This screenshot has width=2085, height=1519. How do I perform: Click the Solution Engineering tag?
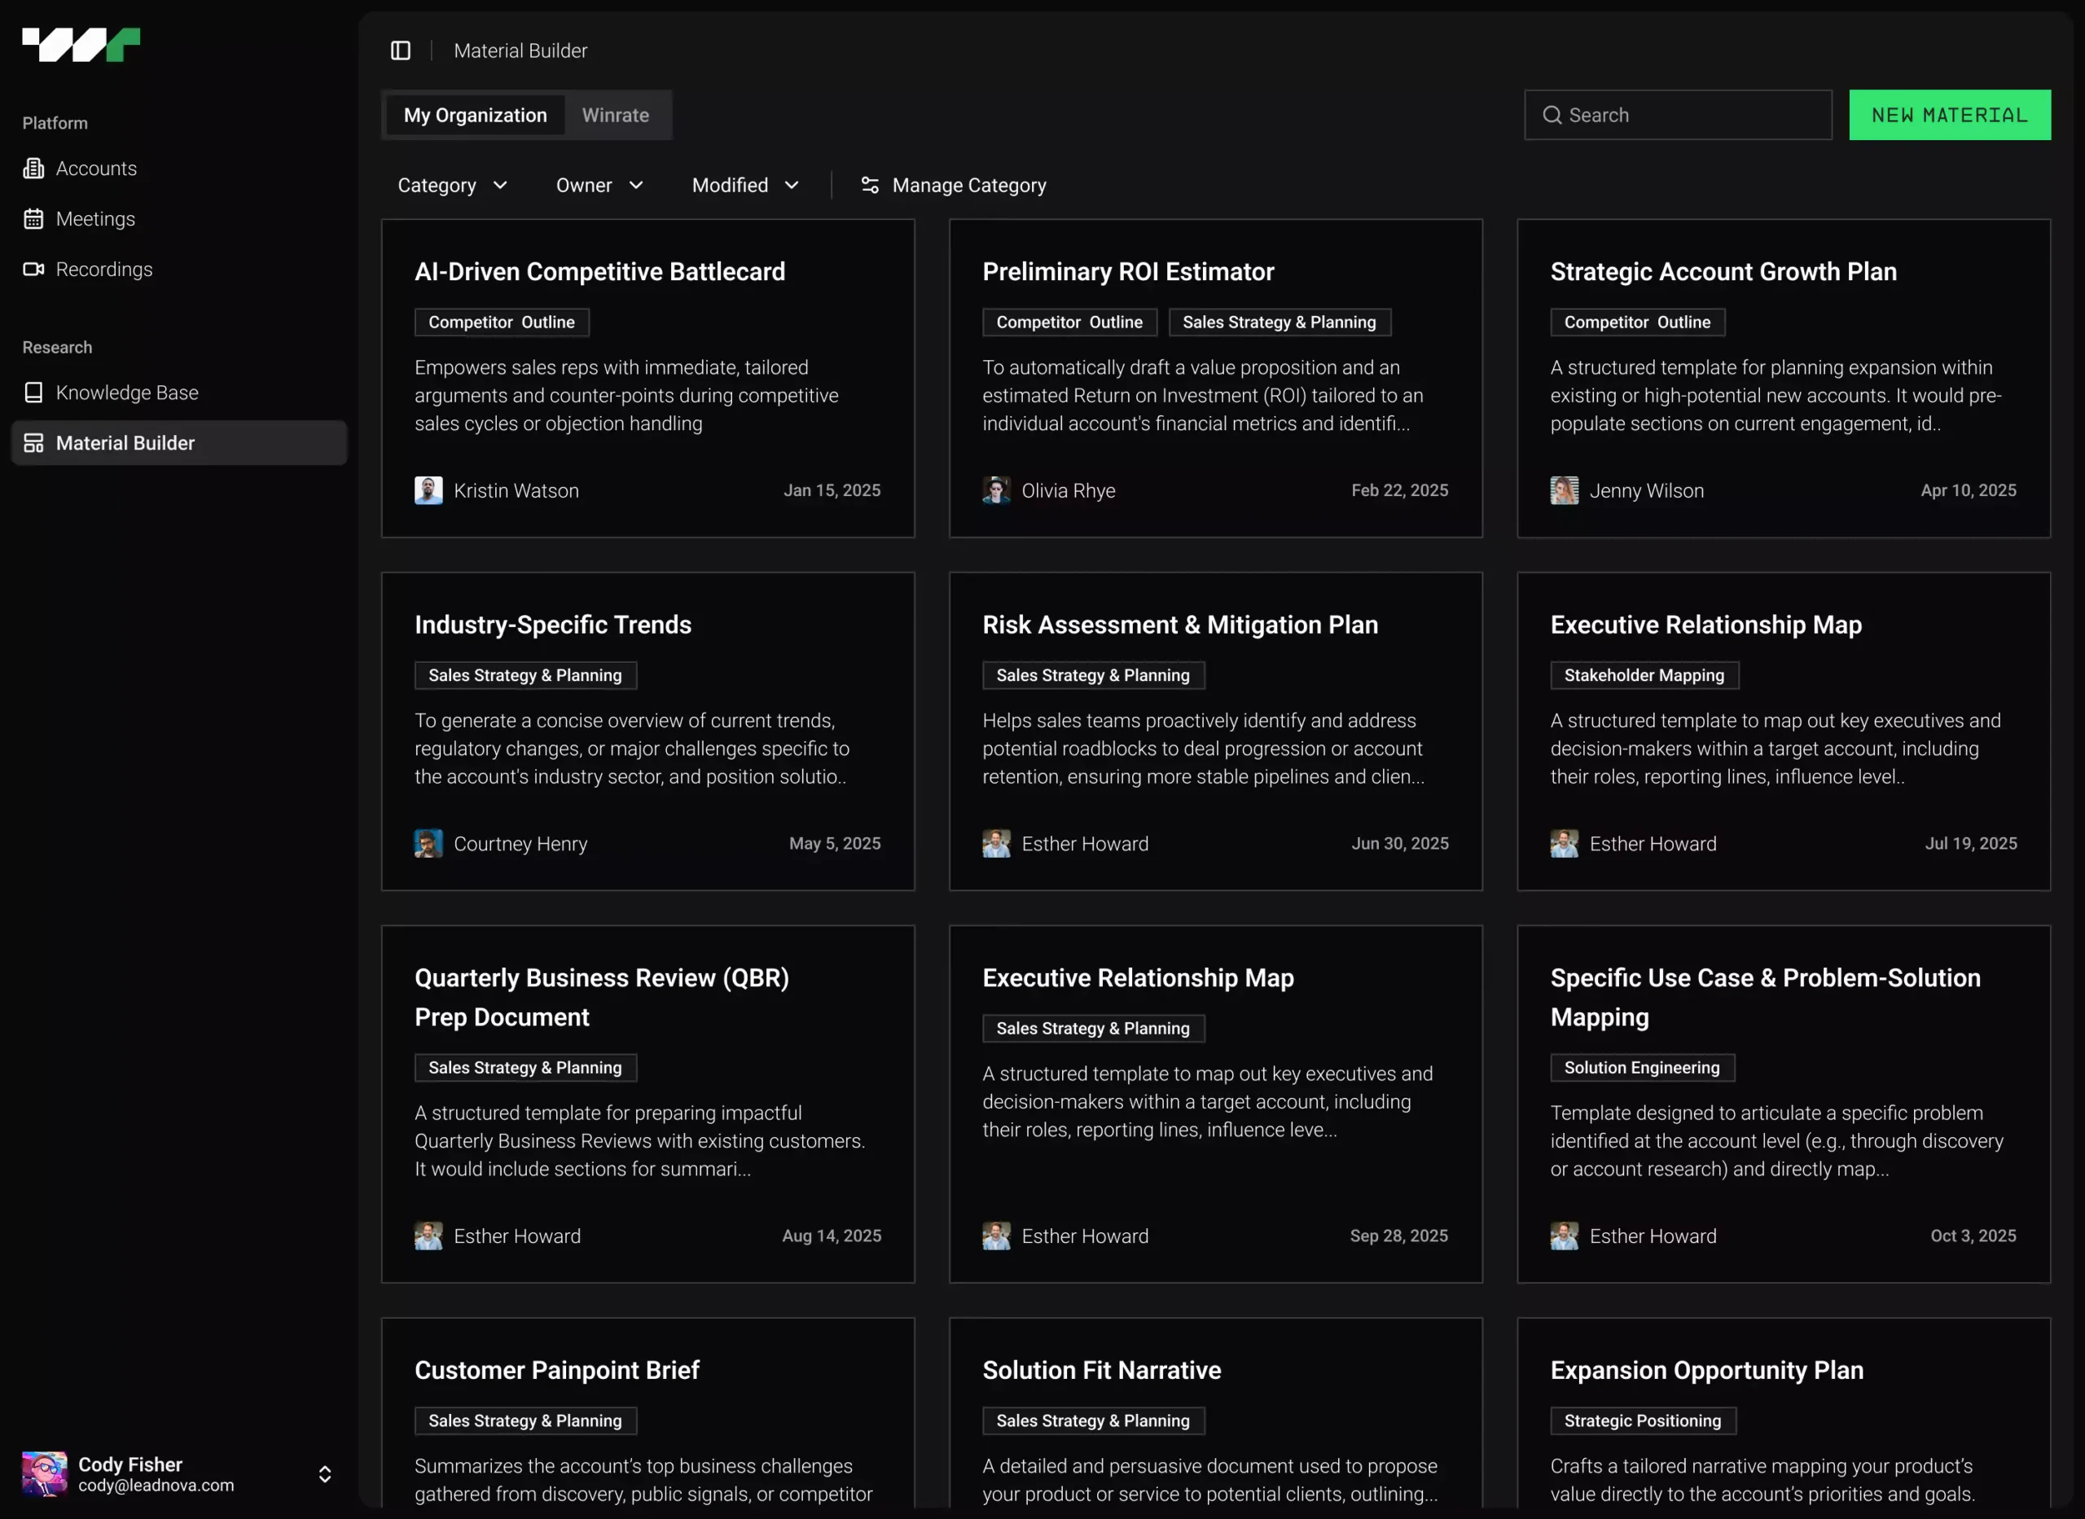pyautogui.click(x=1642, y=1068)
